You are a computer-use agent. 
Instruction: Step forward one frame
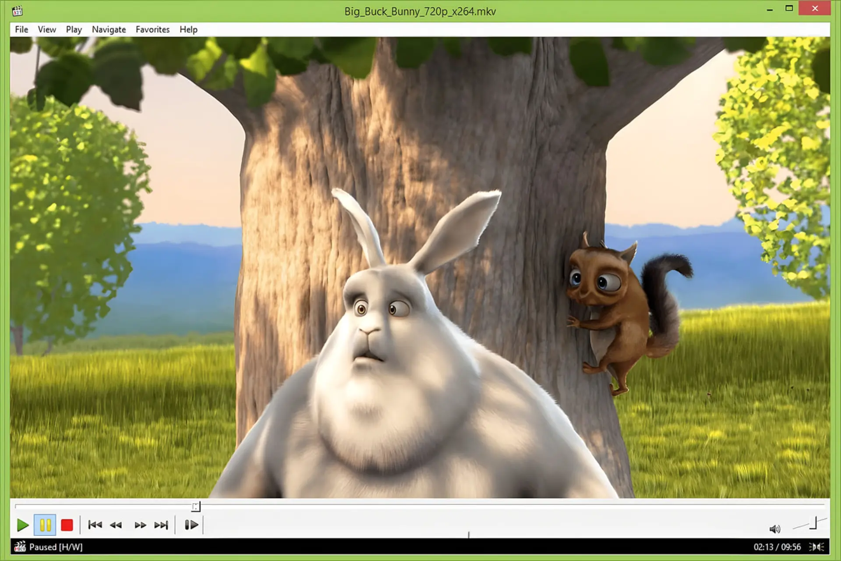pos(191,525)
